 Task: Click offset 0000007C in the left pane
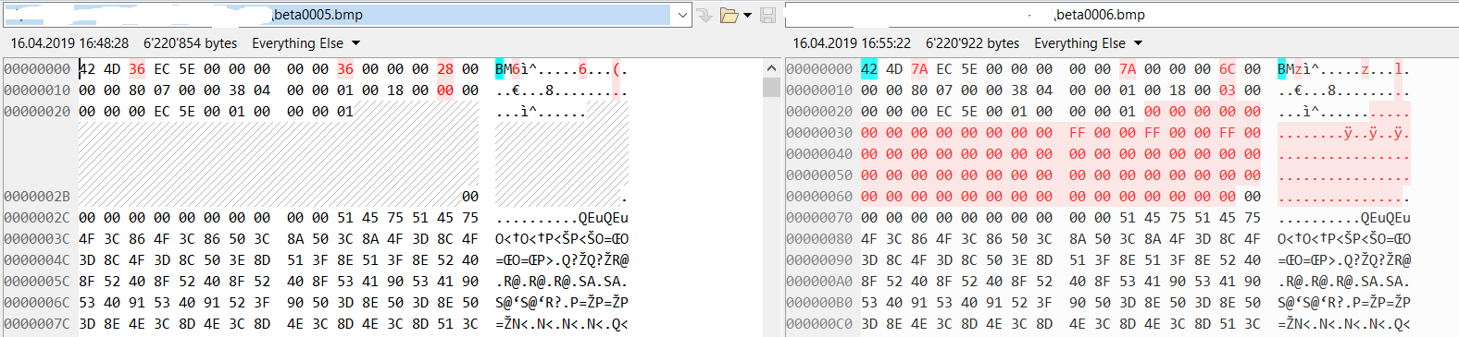click(37, 324)
